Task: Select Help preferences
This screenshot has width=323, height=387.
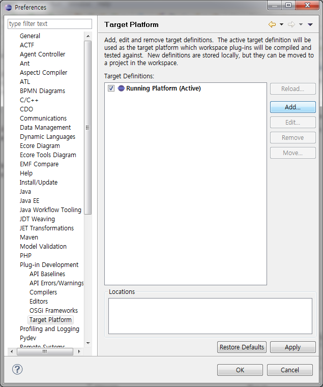Action: [x=26, y=173]
